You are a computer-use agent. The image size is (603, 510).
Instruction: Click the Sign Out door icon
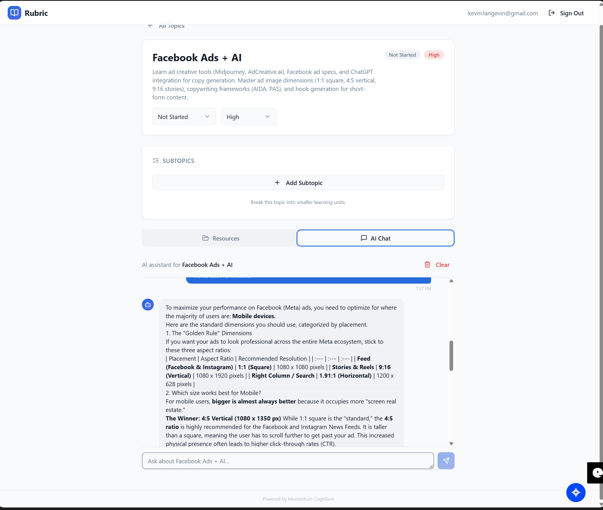(x=551, y=13)
